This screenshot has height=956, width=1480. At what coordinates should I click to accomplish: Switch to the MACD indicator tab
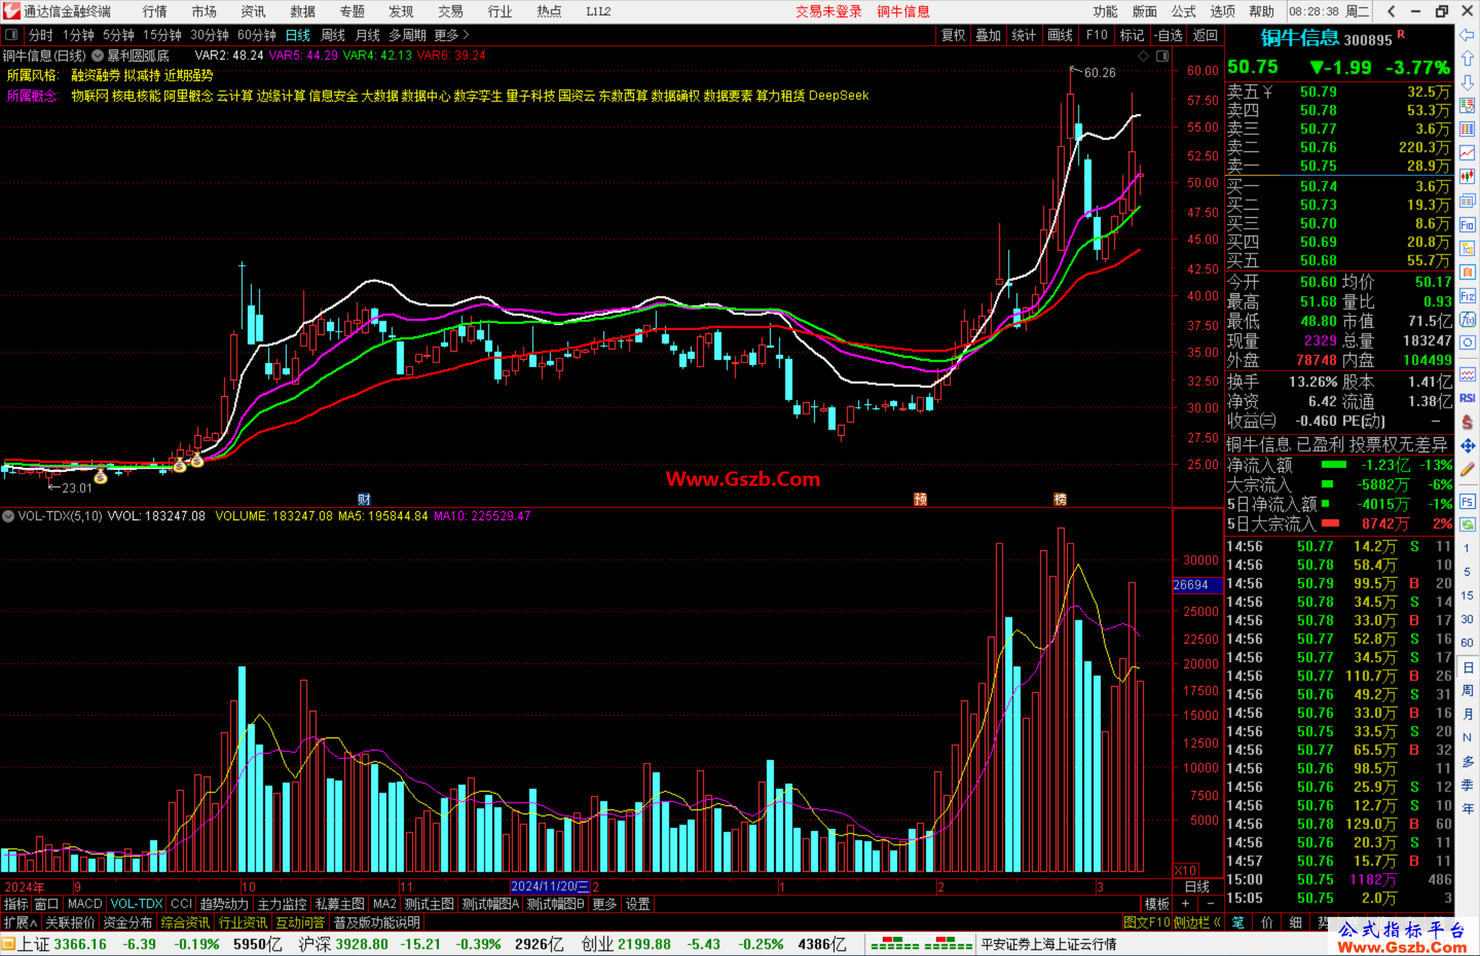(x=85, y=904)
